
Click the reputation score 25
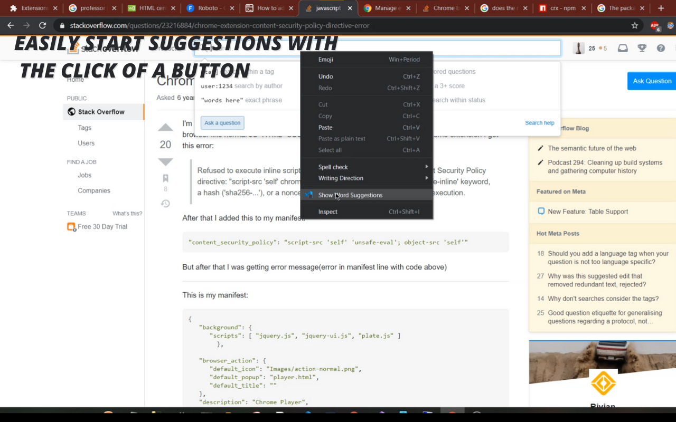591,48
